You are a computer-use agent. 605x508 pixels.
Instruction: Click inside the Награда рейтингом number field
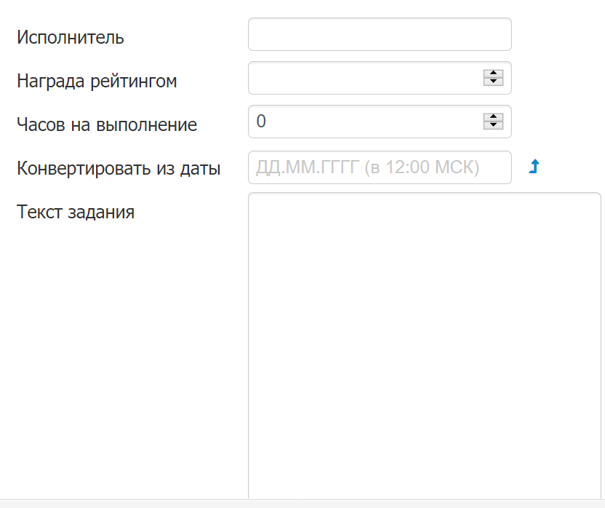365,78
